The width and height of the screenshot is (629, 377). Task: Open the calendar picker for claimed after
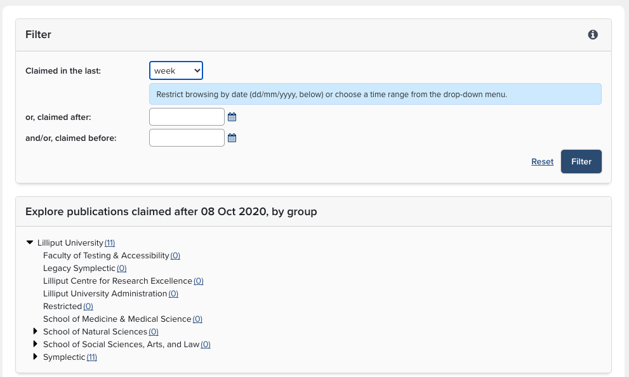pos(232,117)
